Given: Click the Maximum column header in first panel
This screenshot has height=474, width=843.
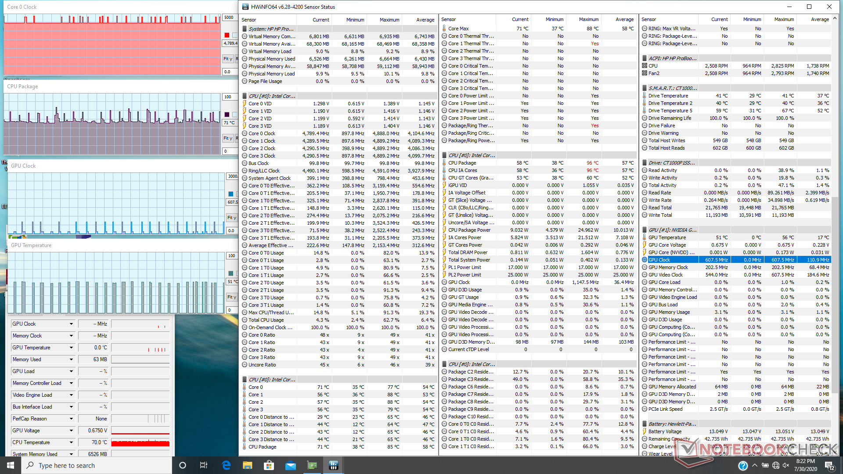Looking at the screenshot, I should [x=389, y=20].
